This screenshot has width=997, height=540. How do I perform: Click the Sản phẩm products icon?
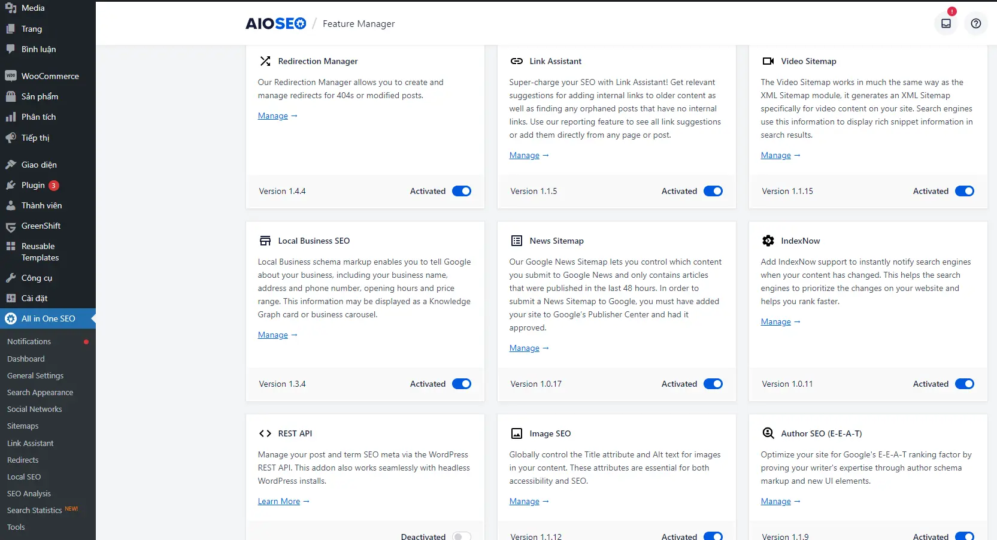11,96
